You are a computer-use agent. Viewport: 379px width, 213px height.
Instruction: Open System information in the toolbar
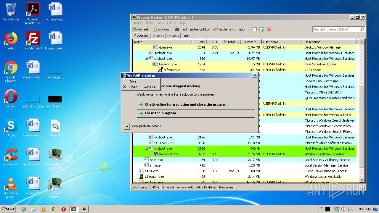click(230, 29)
